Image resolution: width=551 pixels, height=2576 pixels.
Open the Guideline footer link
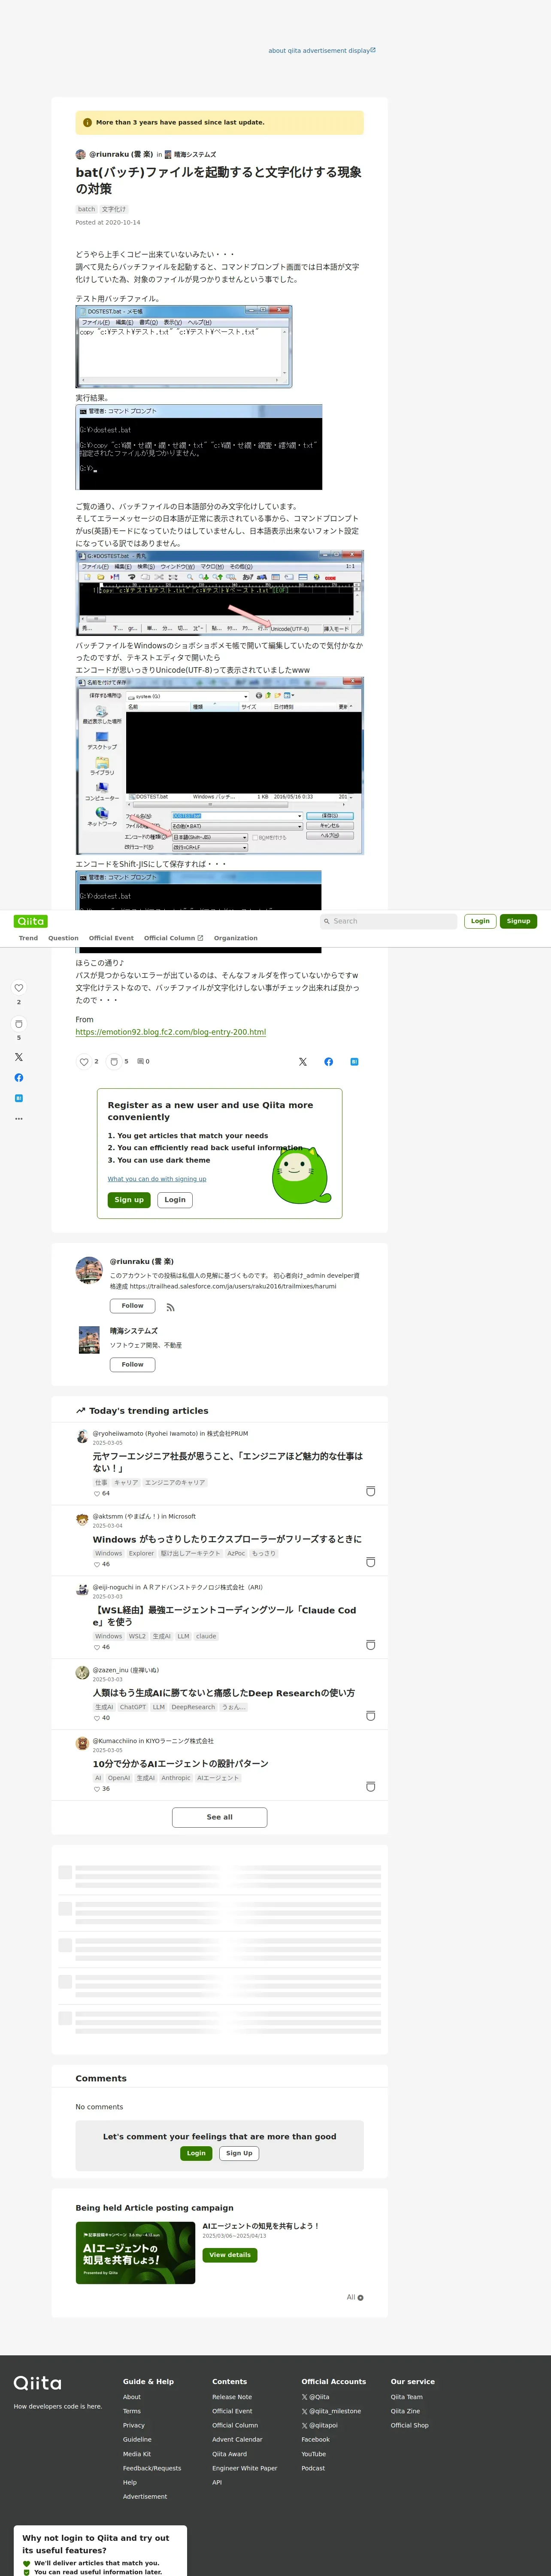click(x=137, y=2439)
